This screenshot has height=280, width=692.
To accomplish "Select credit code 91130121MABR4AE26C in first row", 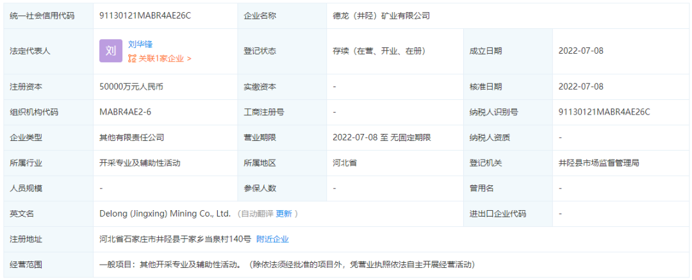I will (145, 16).
